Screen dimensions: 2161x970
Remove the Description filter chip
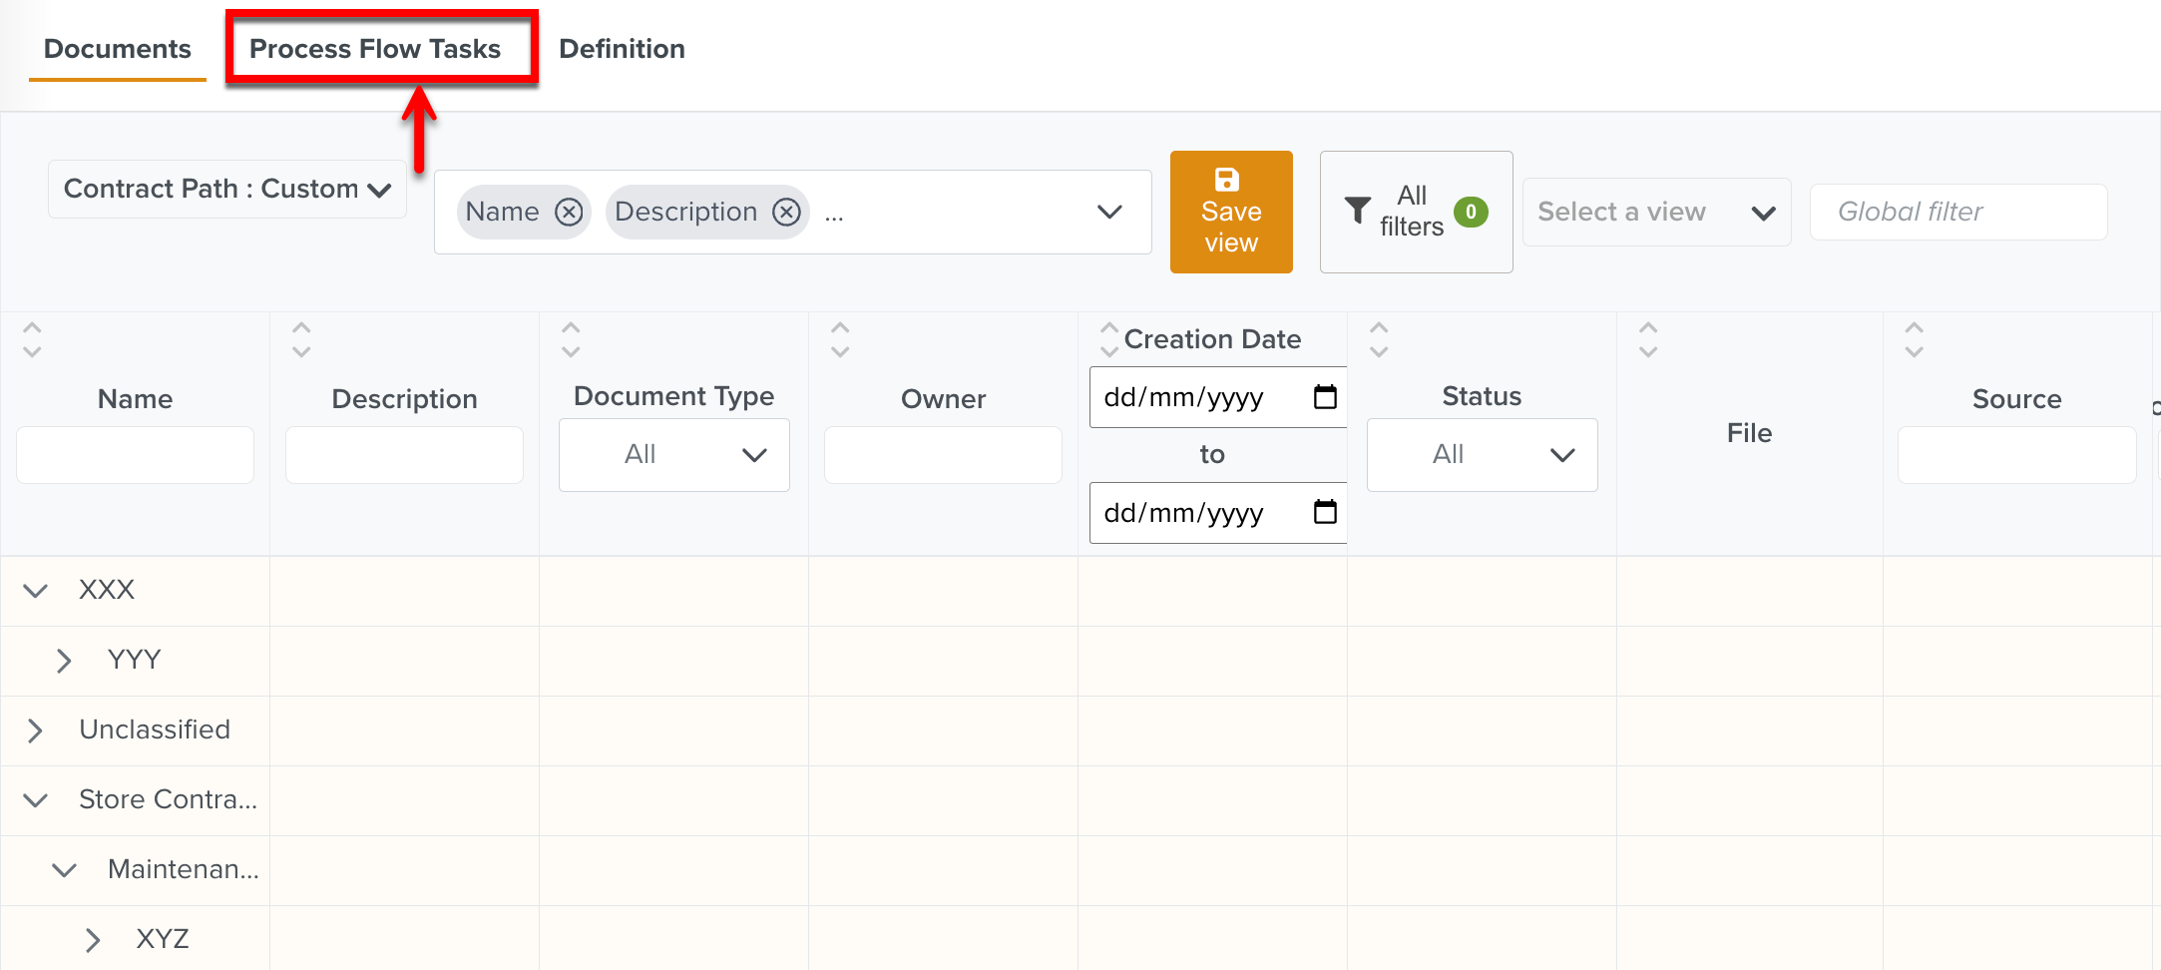[x=787, y=212]
